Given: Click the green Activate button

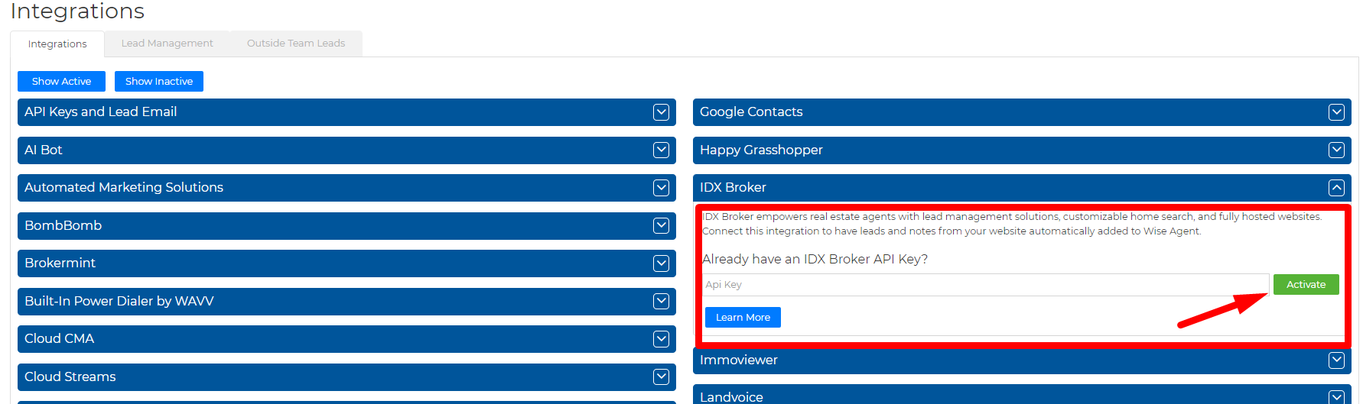Looking at the screenshot, I should 1306,285.
